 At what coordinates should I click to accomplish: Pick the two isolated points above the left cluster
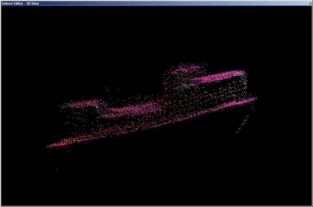click(107, 90)
